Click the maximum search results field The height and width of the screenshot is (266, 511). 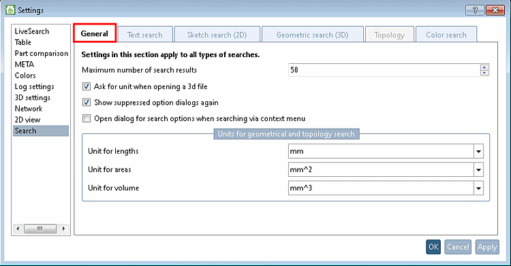pyautogui.click(x=384, y=70)
